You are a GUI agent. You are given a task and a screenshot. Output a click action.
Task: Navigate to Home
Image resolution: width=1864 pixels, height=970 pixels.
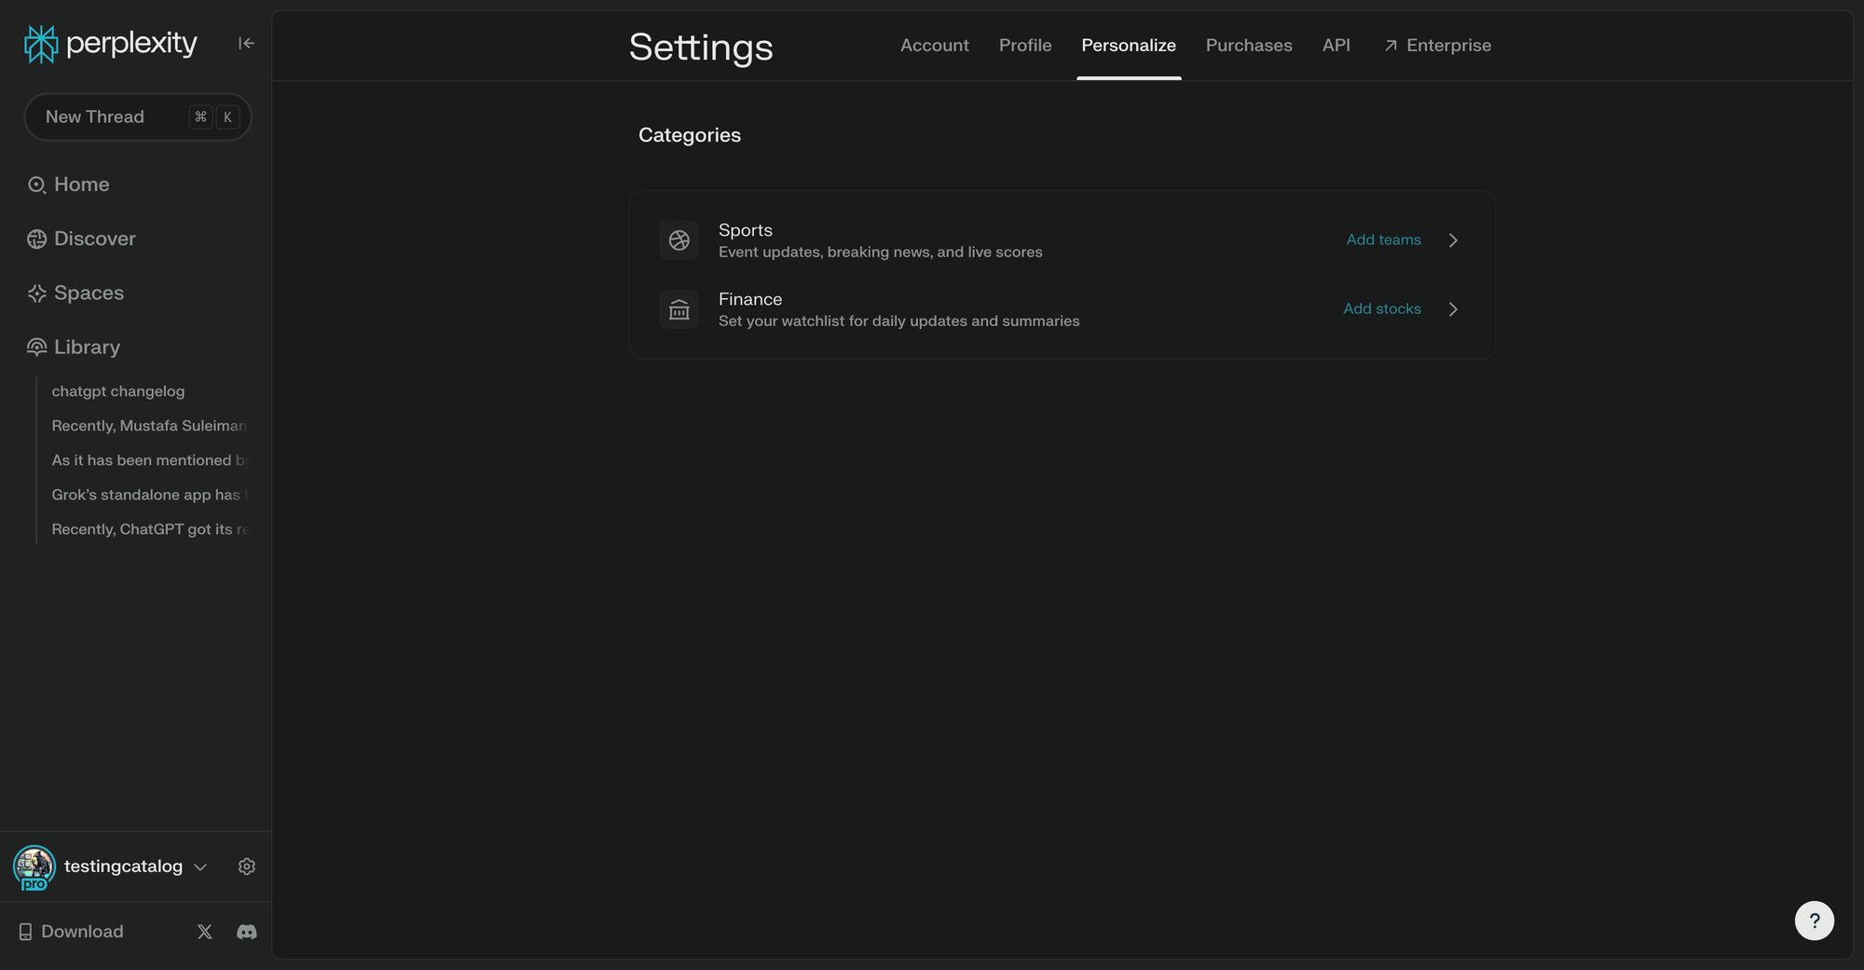click(x=82, y=184)
